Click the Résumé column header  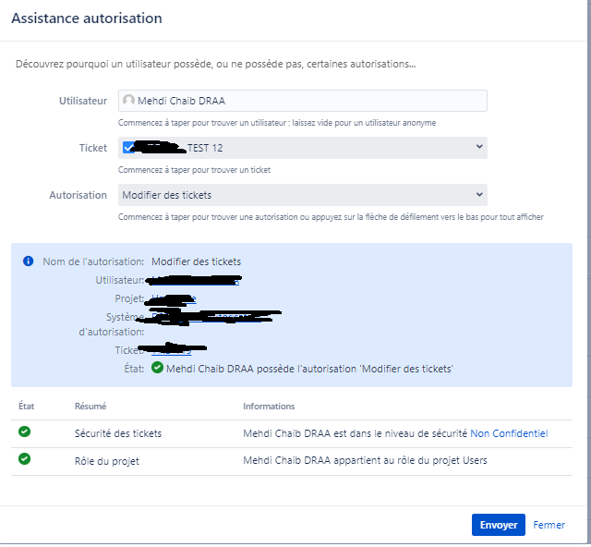90,407
